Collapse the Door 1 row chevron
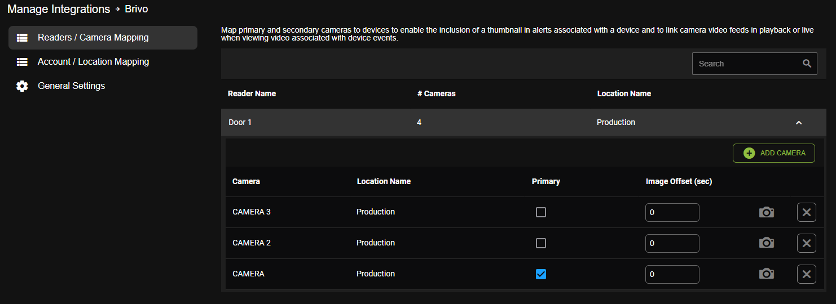 pyautogui.click(x=799, y=123)
